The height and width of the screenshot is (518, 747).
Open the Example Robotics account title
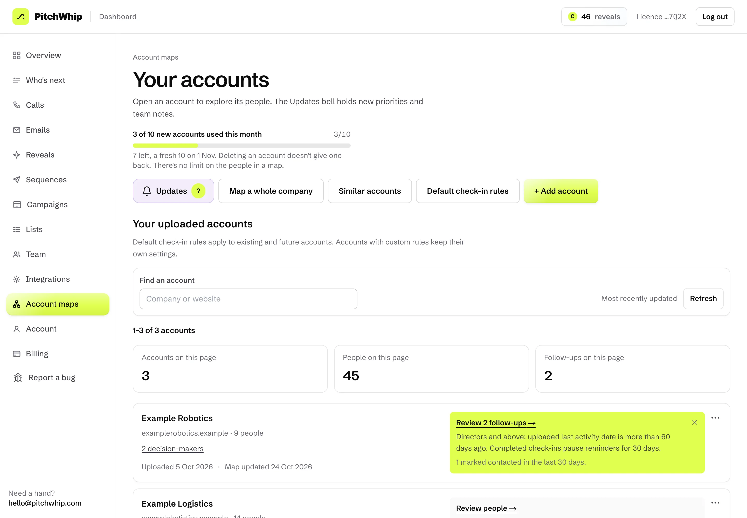coord(177,418)
